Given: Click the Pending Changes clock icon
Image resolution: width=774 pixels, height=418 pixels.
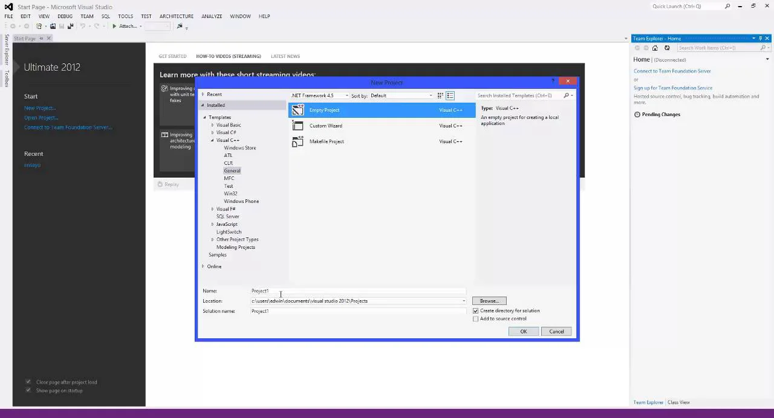Looking at the screenshot, I should (637, 114).
